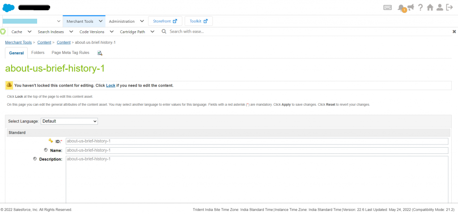This screenshot has height=215, width=458.
Task: Expand the Cache dropdown
Action: click(x=21, y=32)
